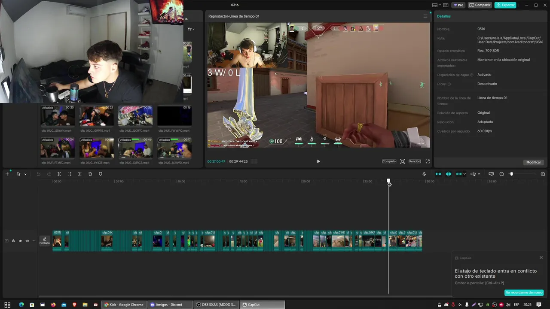
Task: Open the pointer tool mode dropdown arrow
Action: click(x=25, y=174)
